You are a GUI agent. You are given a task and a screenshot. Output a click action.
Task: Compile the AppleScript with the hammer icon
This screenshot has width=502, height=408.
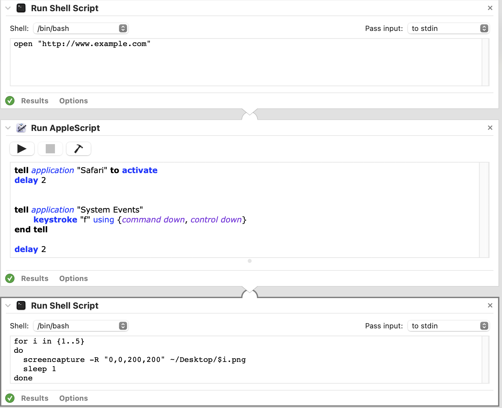pyautogui.click(x=79, y=149)
